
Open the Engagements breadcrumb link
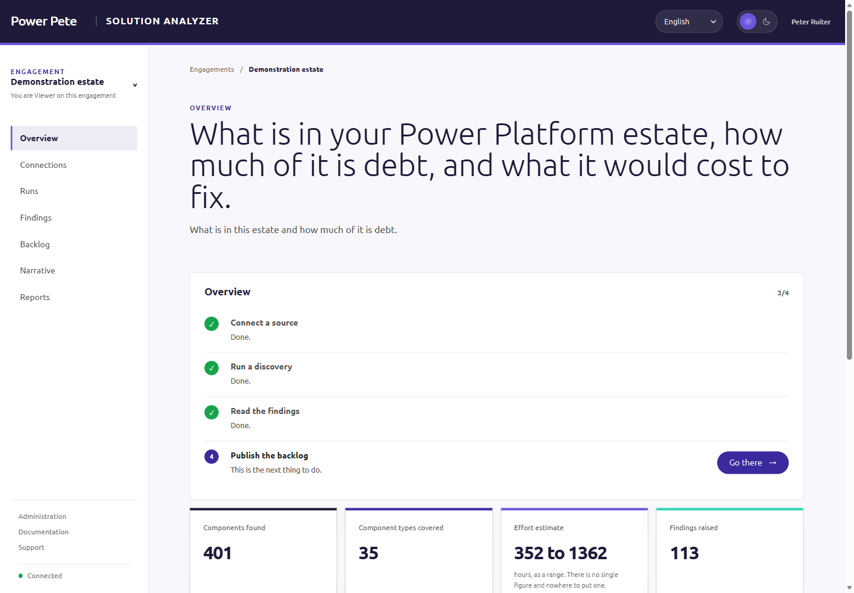click(212, 69)
